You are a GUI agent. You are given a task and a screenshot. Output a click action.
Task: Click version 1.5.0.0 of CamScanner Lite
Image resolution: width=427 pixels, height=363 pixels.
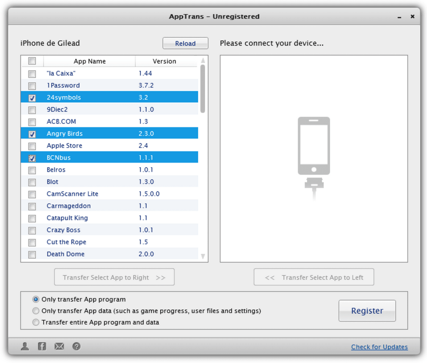[x=149, y=194]
